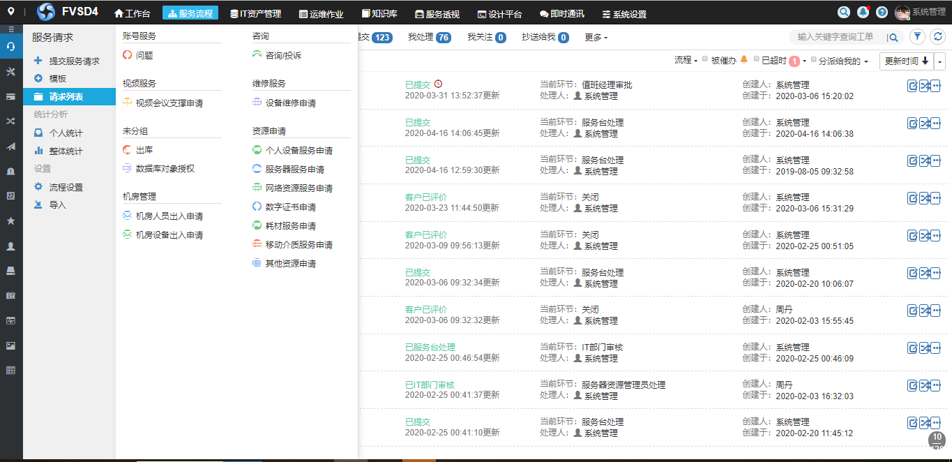Click the filter funnel icon

click(x=918, y=37)
